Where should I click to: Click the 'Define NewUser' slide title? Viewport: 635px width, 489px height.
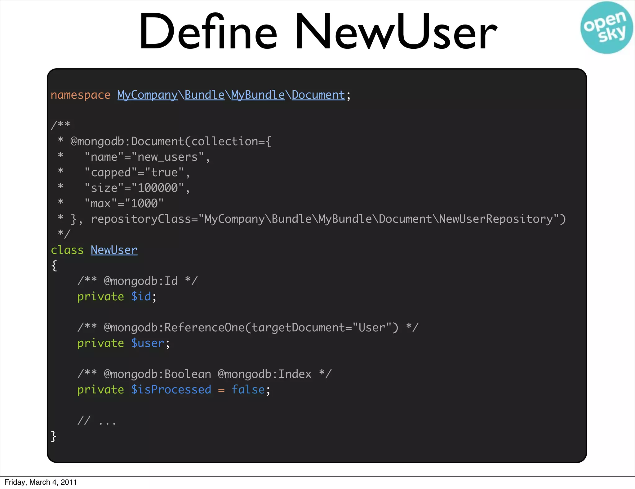coord(318,31)
